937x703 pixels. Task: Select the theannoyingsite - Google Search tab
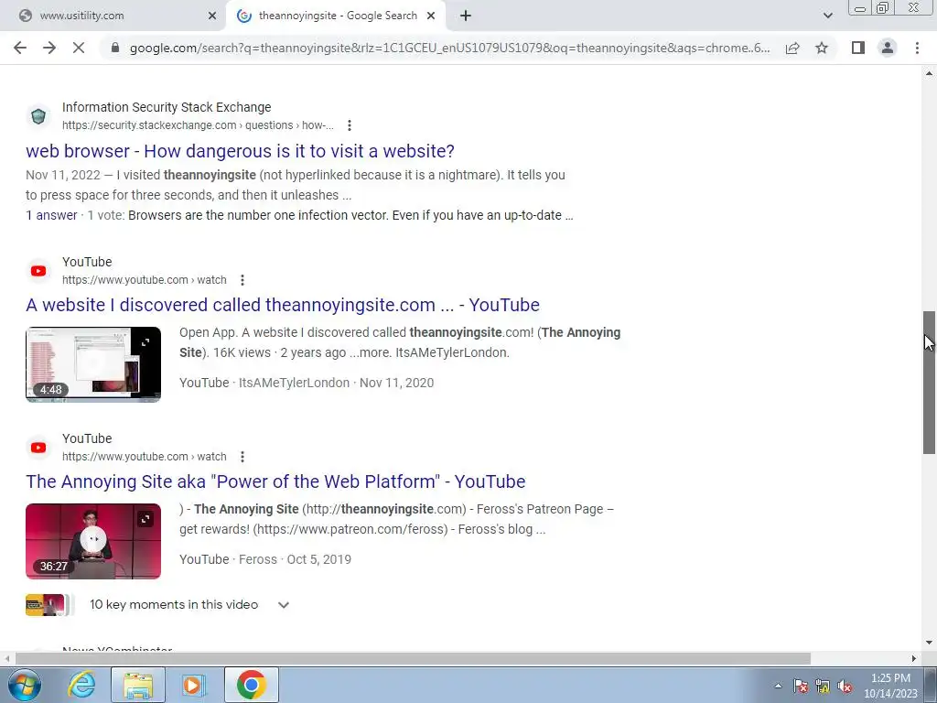pyautogui.click(x=336, y=16)
